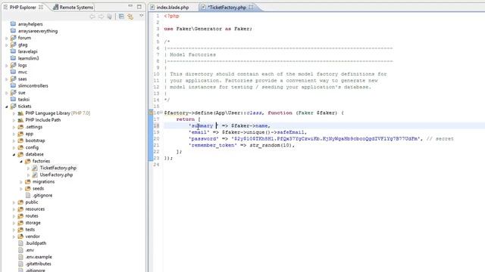Click the PHP Include Path library icon
The image size is (485, 272).
20,120
